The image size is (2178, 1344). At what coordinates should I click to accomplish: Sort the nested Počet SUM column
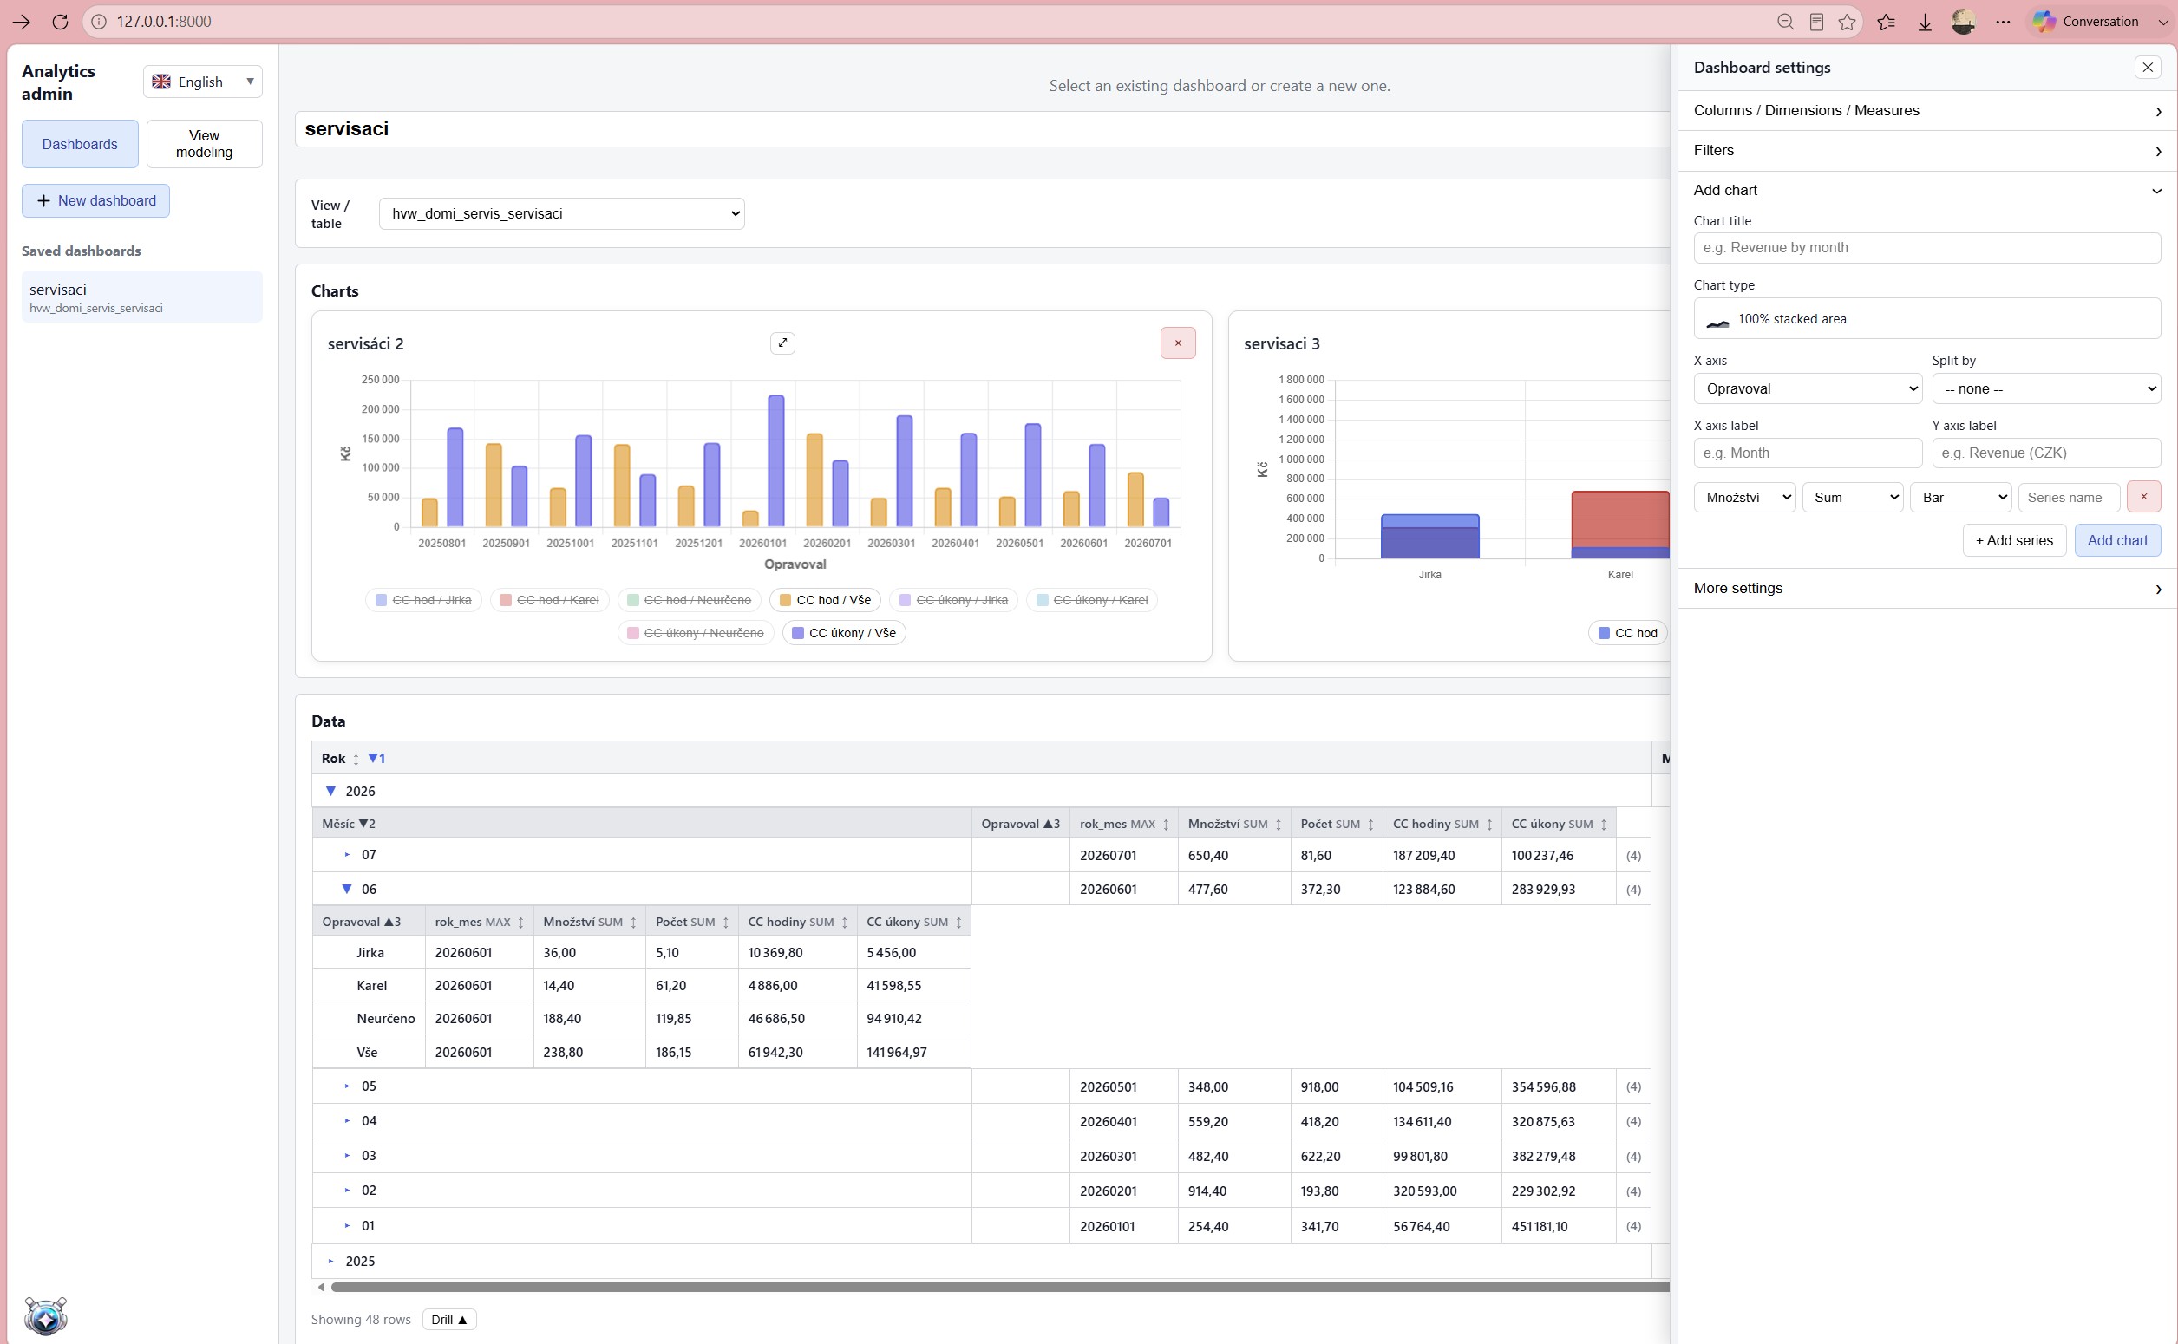[725, 923]
